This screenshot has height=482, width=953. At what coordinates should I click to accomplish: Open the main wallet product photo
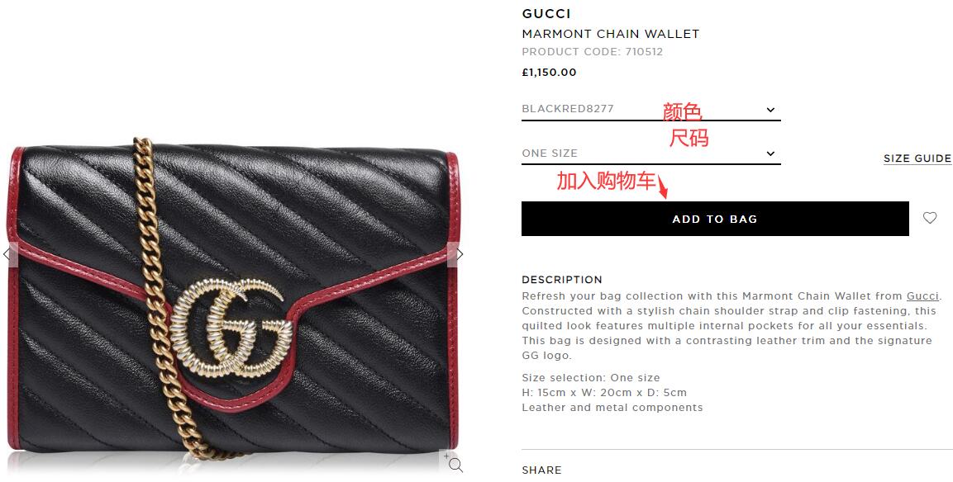click(x=233, y=300)
